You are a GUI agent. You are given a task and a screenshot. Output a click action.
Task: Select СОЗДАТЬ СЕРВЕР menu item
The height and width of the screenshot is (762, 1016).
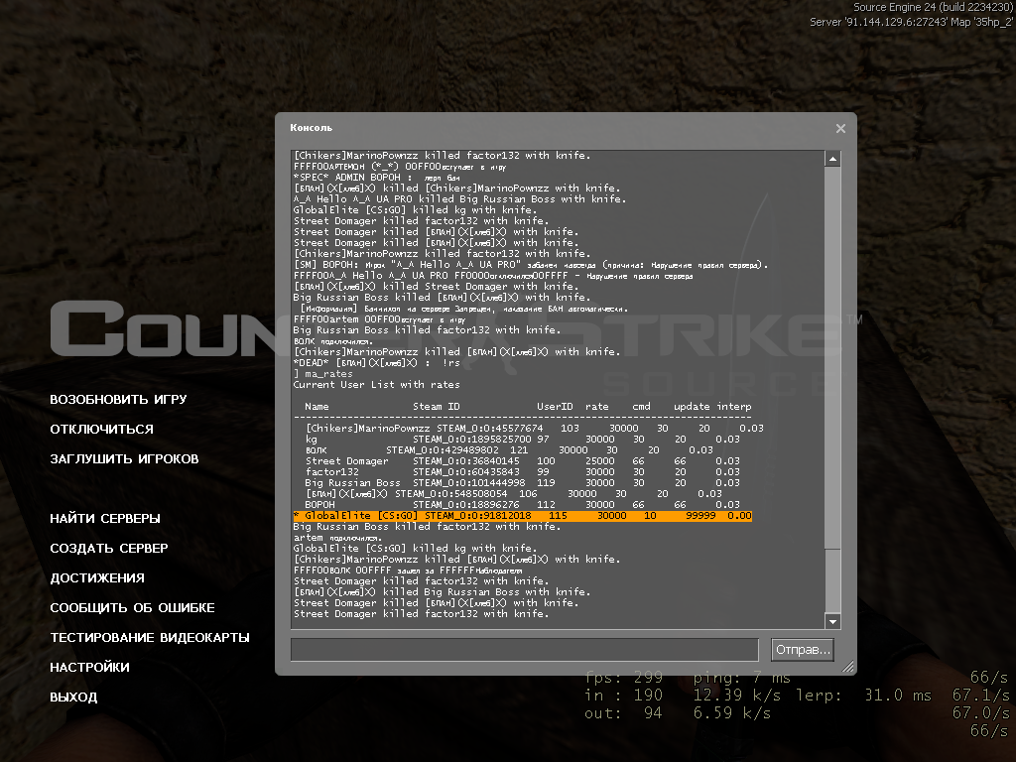point(109,548)
